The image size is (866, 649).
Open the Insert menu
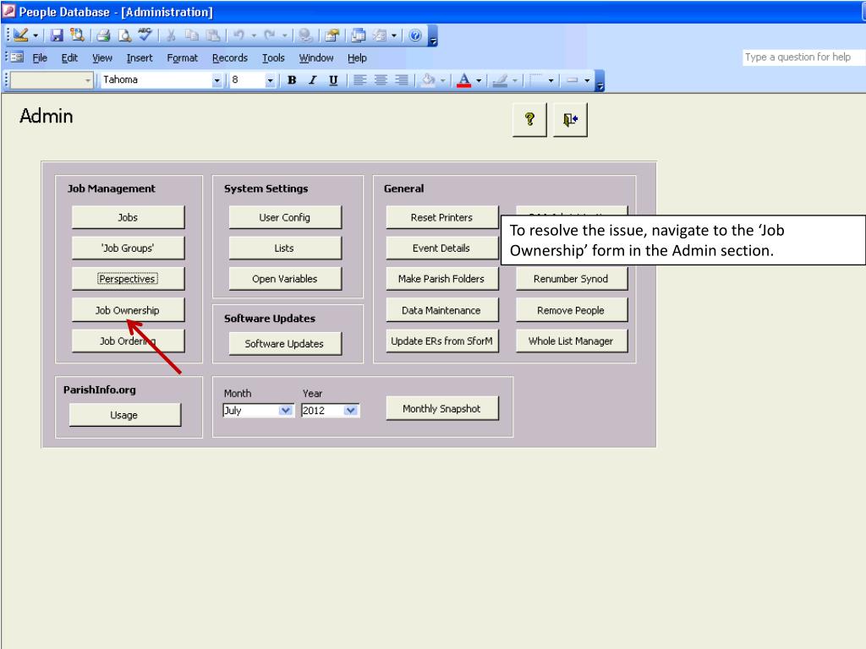(x=140, y=57)
